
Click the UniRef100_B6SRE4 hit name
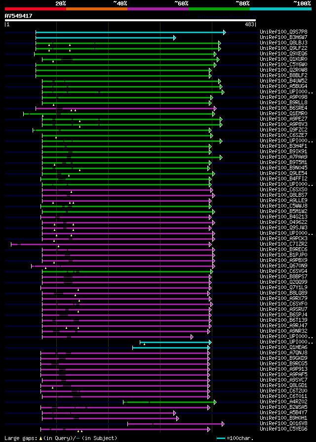tap(283, 108)
